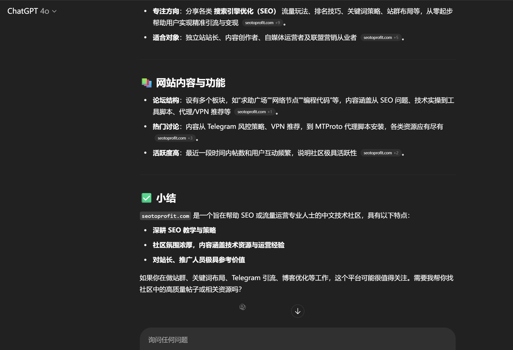Click the bold label '专注方向'
513x350 pixels.
[x=166, y=11]
